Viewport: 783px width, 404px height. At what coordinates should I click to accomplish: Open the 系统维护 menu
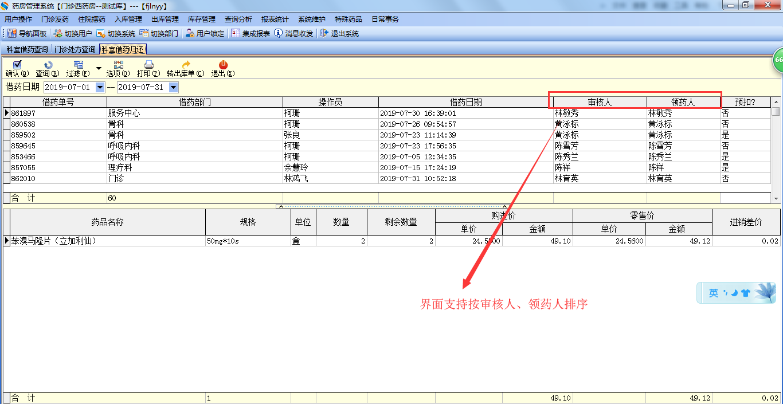tap(312, 19)
